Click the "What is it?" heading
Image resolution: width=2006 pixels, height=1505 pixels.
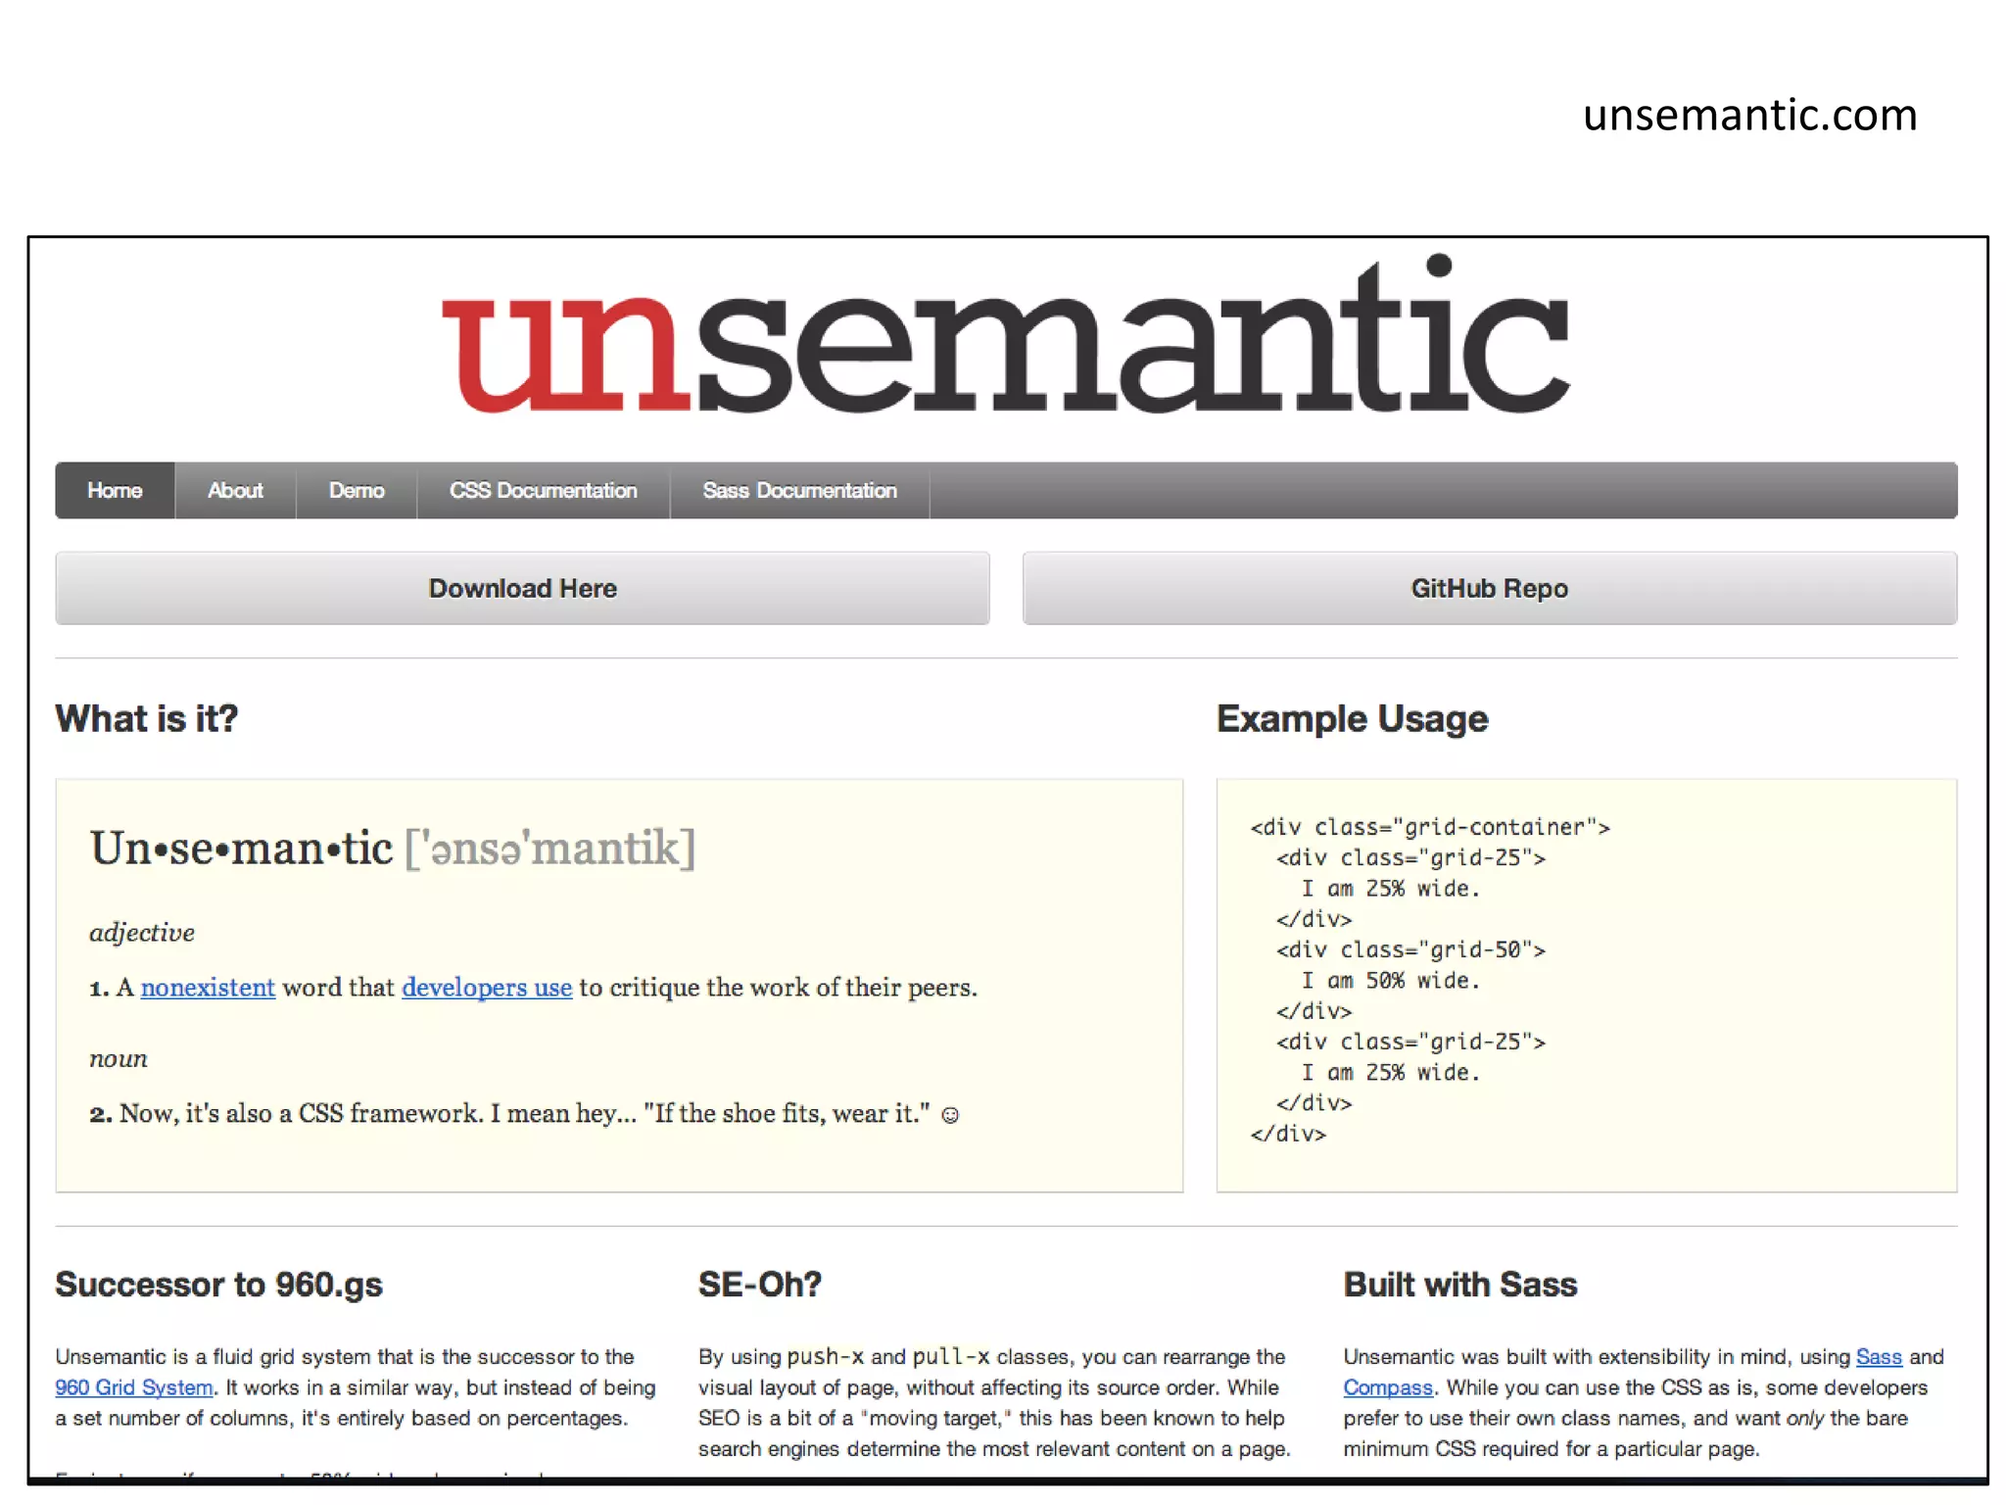(x=147, y=718)
